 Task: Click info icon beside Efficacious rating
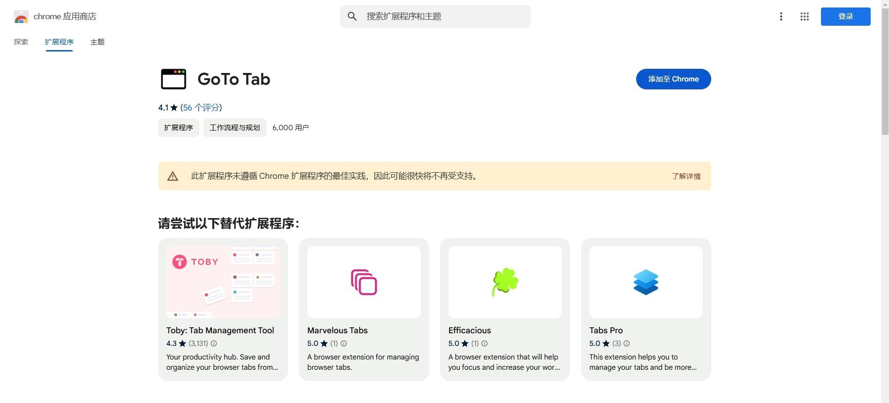click(x=485, y=344)
